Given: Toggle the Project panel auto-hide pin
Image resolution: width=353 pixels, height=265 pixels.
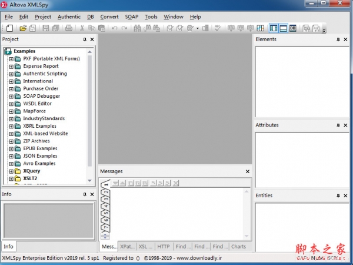Looking at the screenshot, I should point(85,39).
